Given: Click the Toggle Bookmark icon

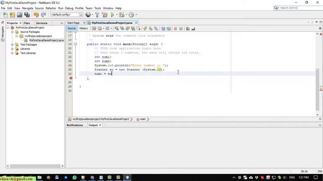Looking at the screenshot, I should coord(156,29).
